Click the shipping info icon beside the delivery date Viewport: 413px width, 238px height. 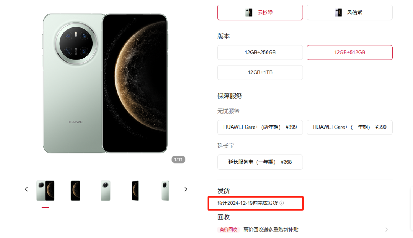click(x=281, y=203)
